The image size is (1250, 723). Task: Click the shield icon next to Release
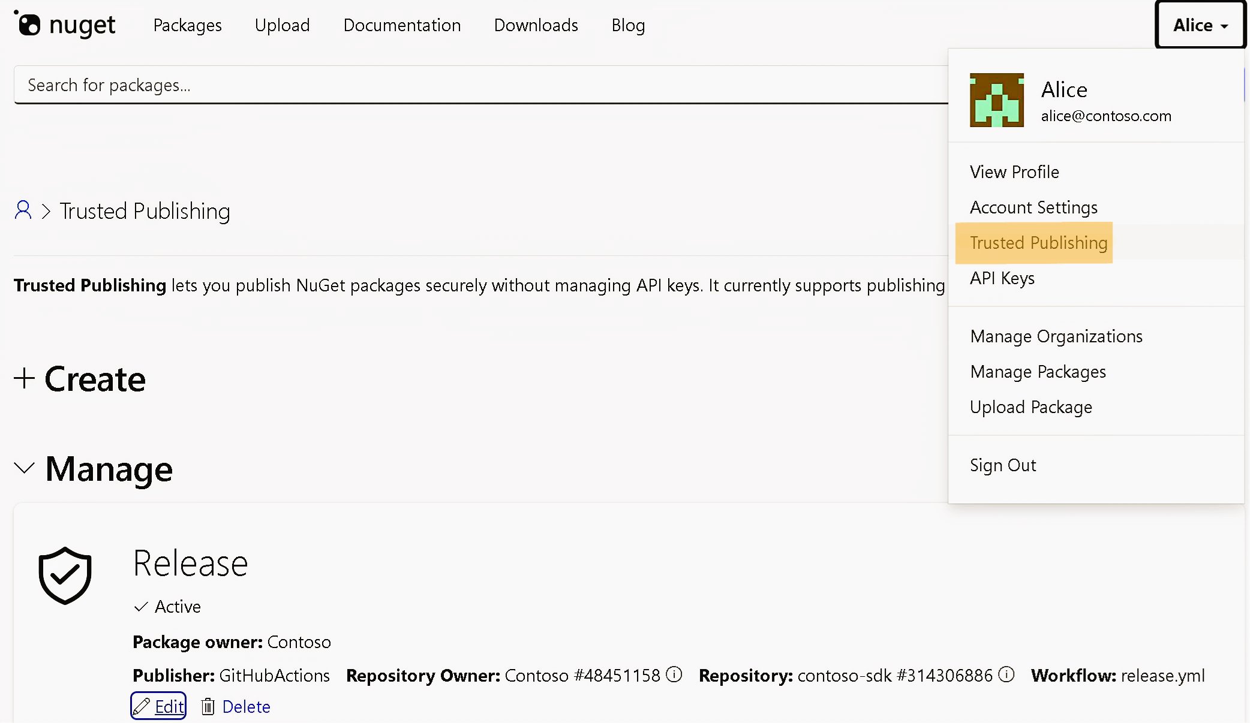[x=64, y=575]
